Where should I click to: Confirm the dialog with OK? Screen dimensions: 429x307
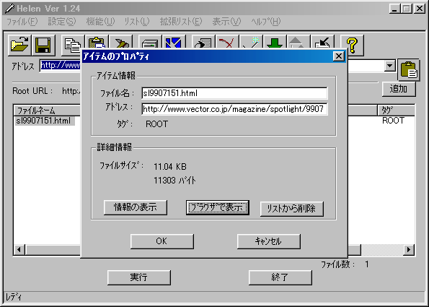(162, 241)
